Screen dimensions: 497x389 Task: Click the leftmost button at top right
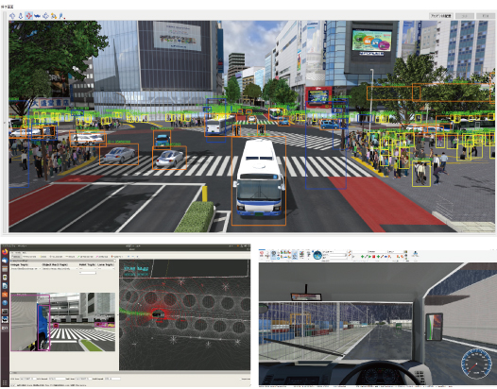[440, 16]
